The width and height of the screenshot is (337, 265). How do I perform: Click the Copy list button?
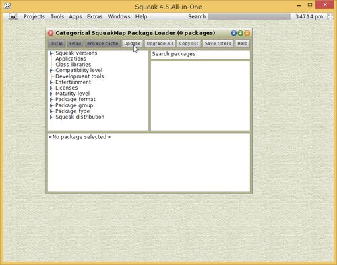click(189, 44)
